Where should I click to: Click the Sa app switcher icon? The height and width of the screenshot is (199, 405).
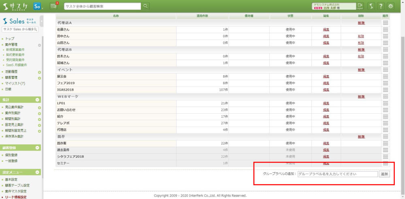(37, 6)
